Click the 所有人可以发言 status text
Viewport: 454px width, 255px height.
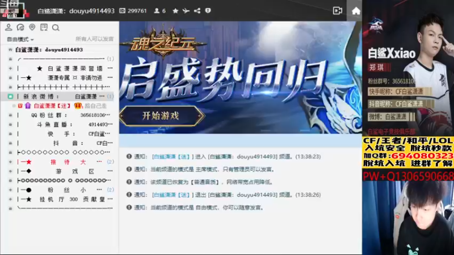point(94,39)
